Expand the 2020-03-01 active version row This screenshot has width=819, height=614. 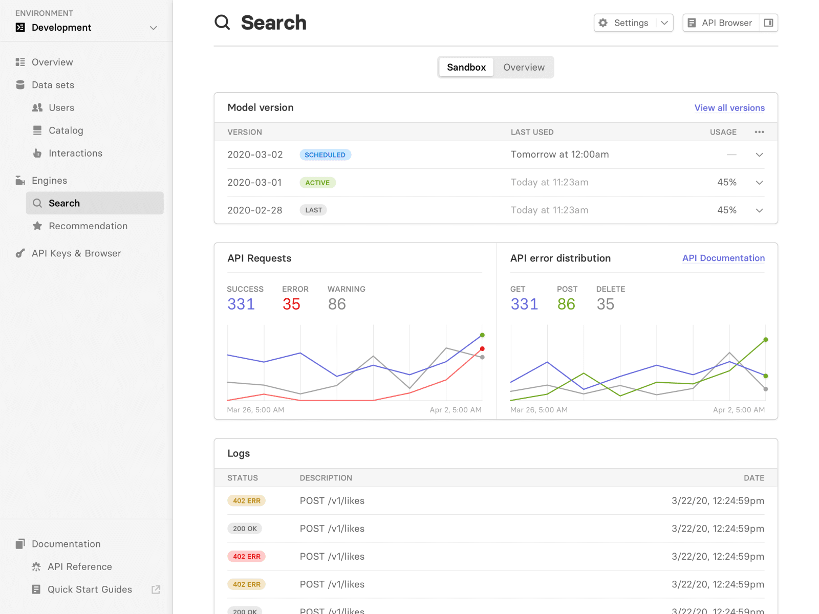[759, 183]
